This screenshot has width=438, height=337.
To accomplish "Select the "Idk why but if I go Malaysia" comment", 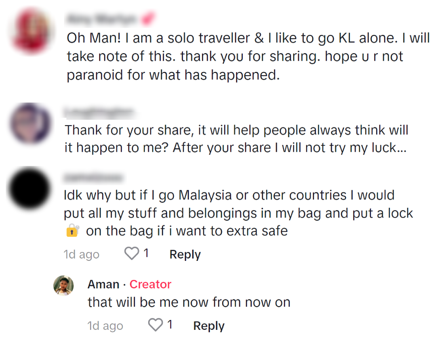I will 238,213.
